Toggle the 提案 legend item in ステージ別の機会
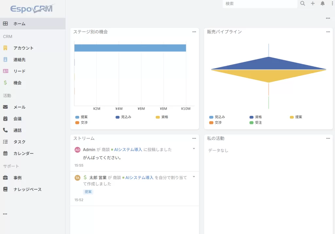335x234 pixels. pos(81,117)
